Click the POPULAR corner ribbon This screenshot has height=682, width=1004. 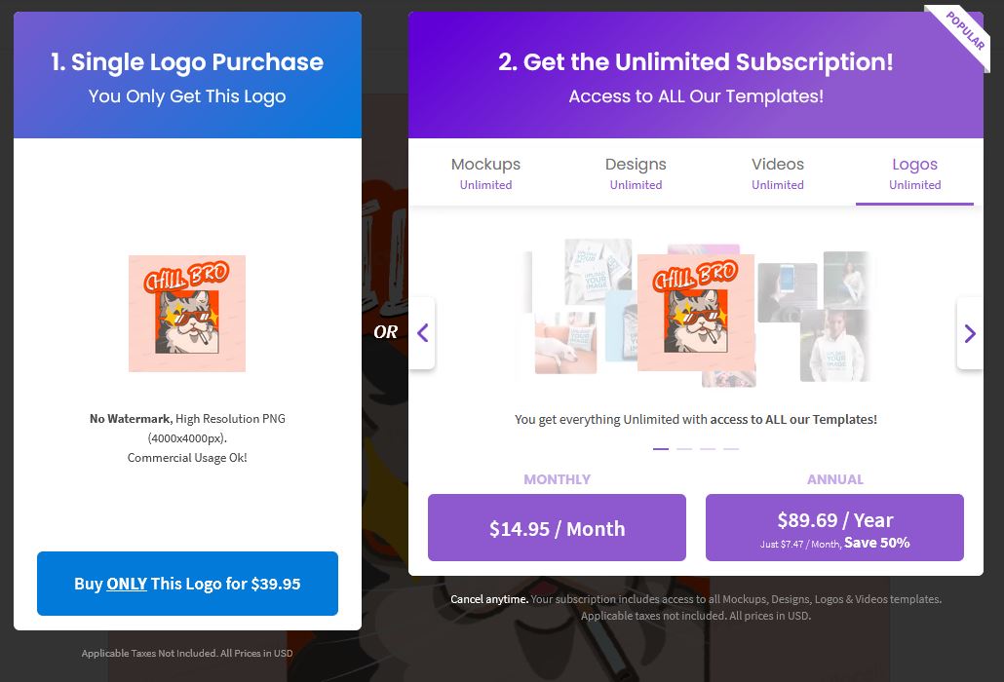[x=964, y=32]
